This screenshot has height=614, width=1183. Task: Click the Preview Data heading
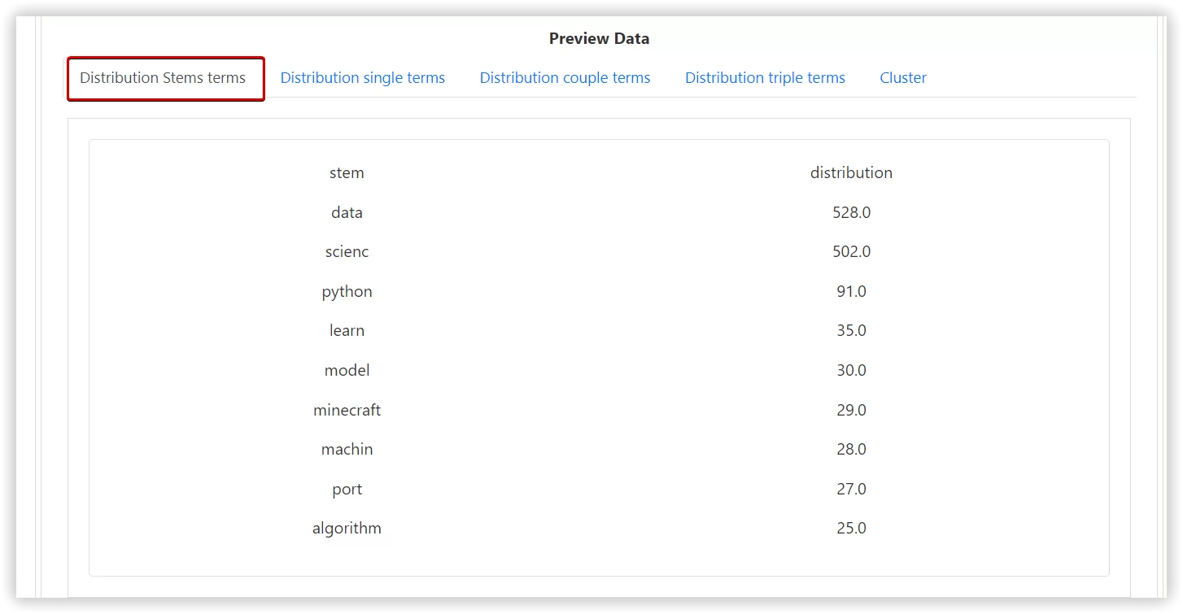pos(599,38)
